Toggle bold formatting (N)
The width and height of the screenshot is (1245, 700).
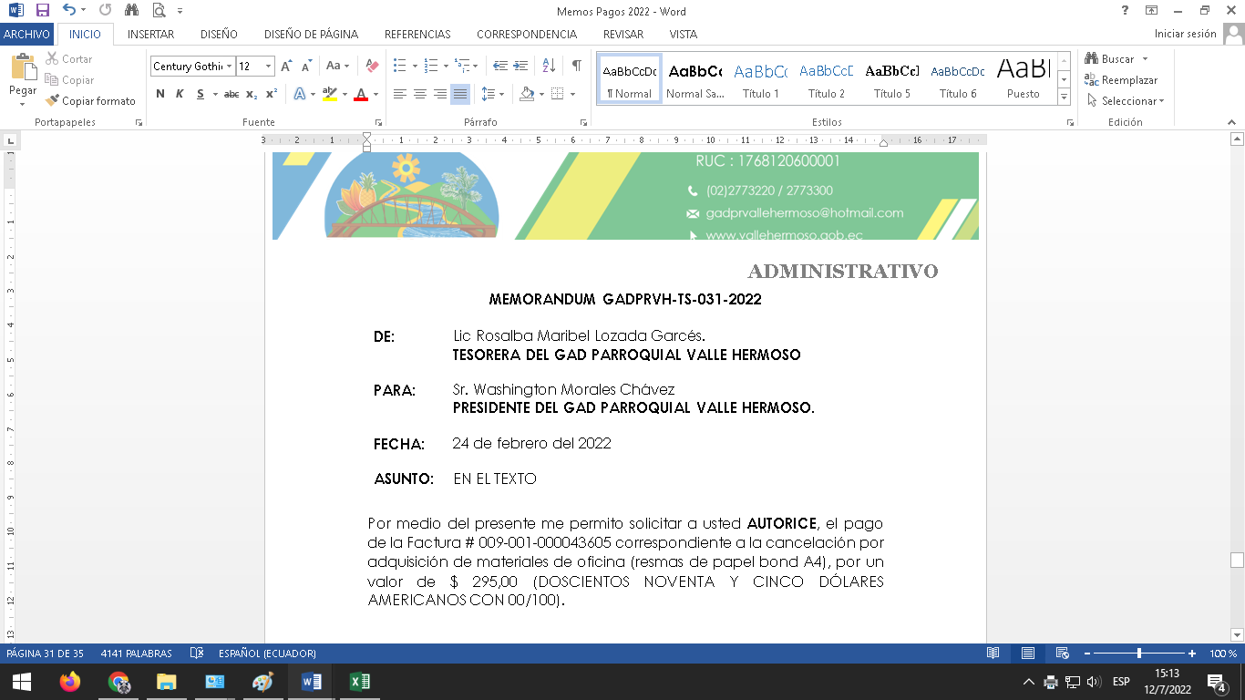coord(160,94)
